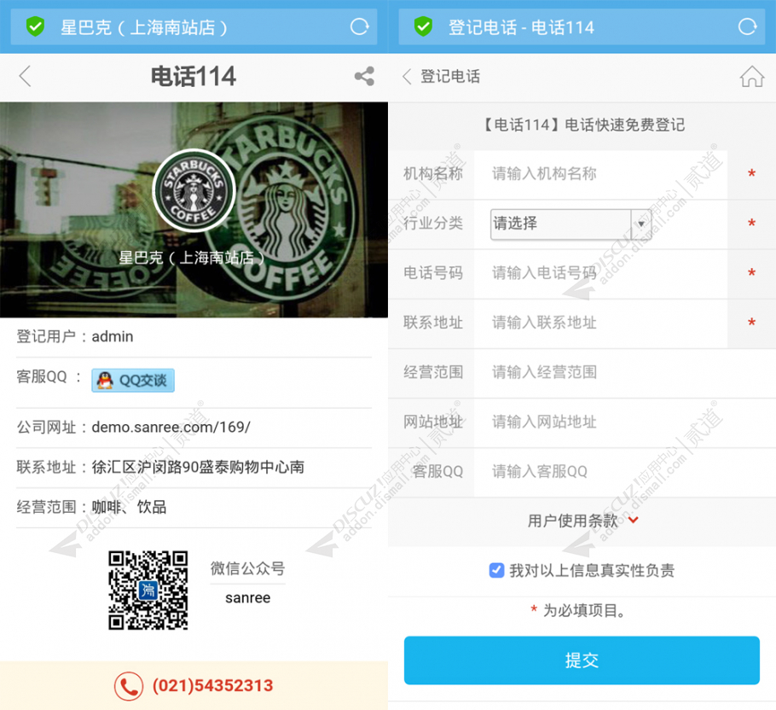The height and width of the screenshot is (710, 776).
Task: Open the 行业分类 请选择 dropdown
Action: click(570, 224)
